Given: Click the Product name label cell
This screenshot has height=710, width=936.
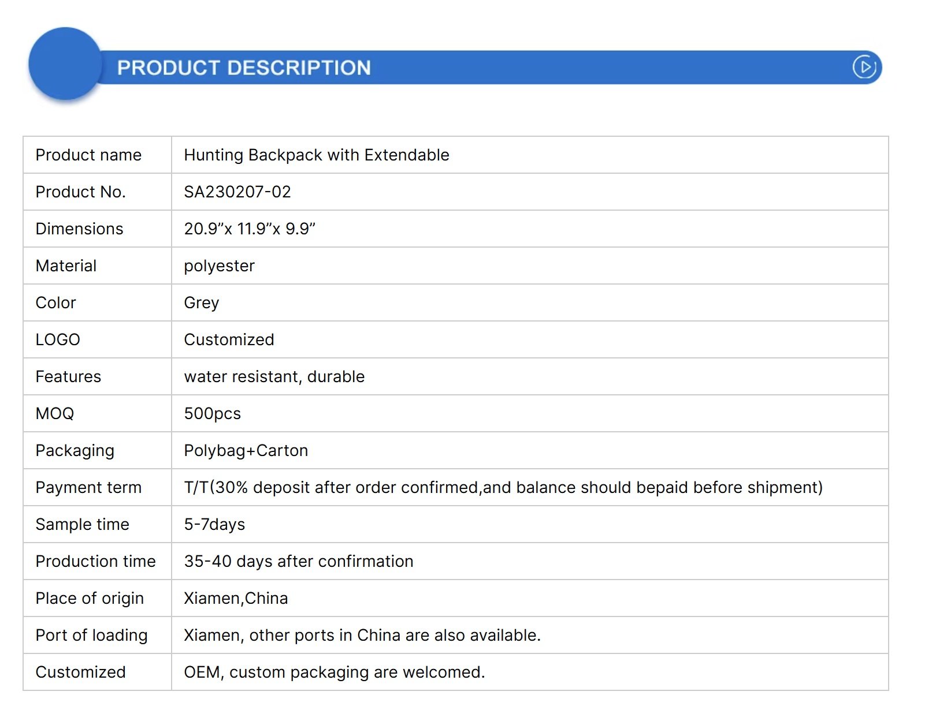Looking at the screenshot, I should pos(97,155).
